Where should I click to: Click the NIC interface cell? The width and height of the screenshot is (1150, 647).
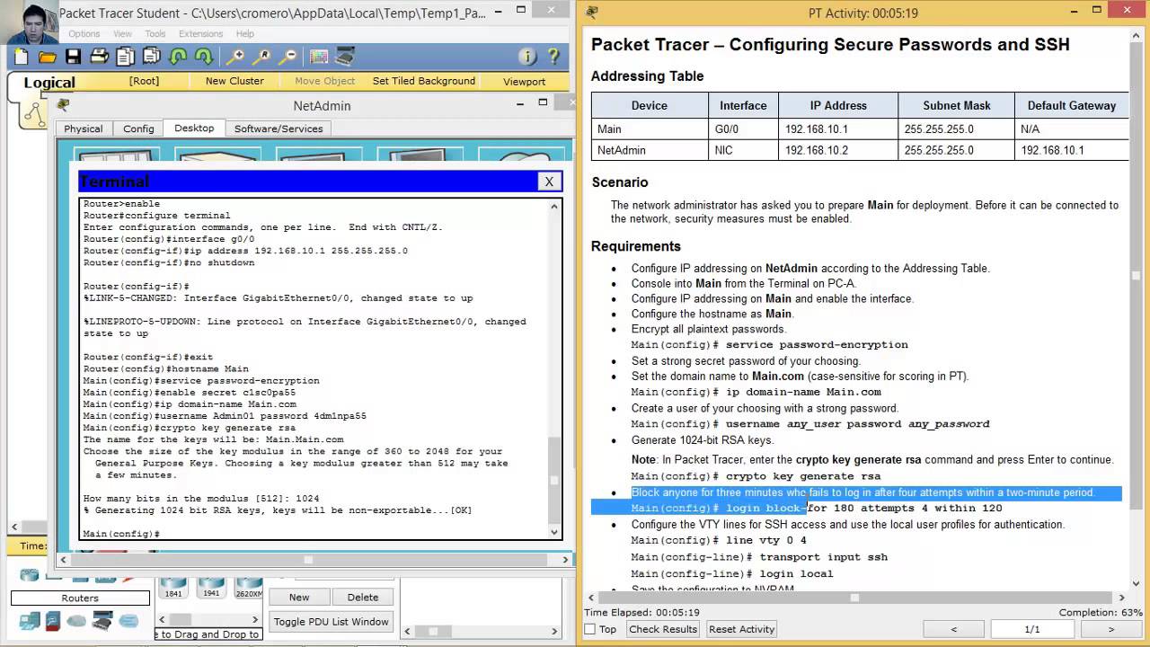pyautogui.click(x=743, y=150)
